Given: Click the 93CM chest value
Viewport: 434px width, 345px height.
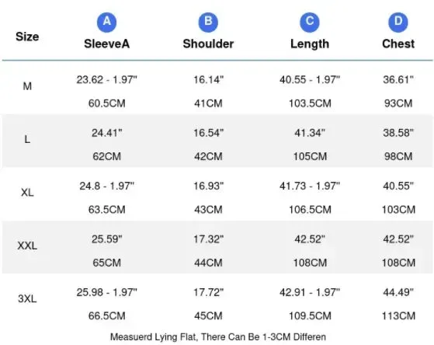Looking at the screenshot, I should (398, 103).
